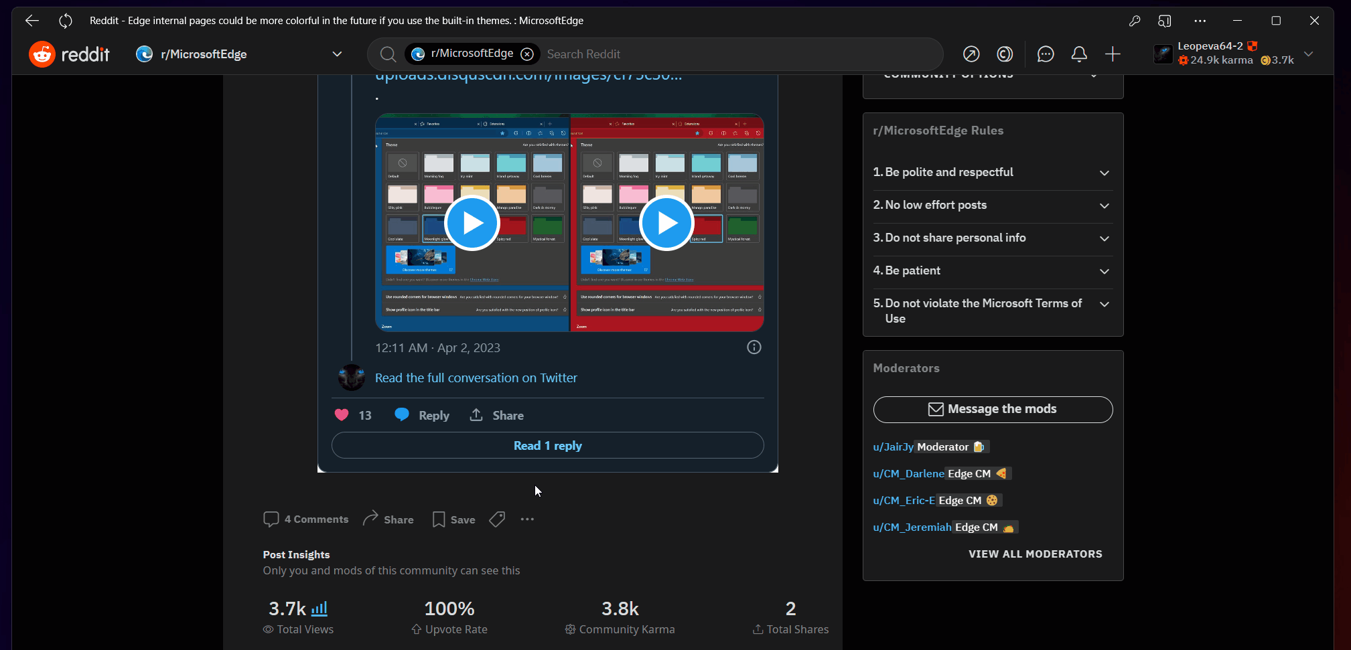Screen dimensions: 1351x650
Task: Open the Popular posts arrow icon
Action: point(971,54)
